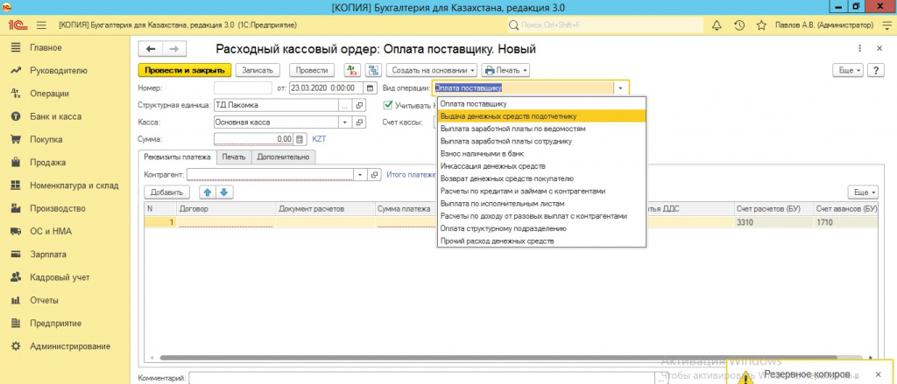The width and height of the screenshot is (897, 384).
Task: Open Создать на основании dropdown
Action: tap(433, 70)
